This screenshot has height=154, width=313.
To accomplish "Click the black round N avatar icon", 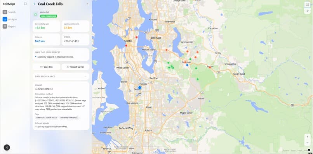I will click(x=7, y=147).
